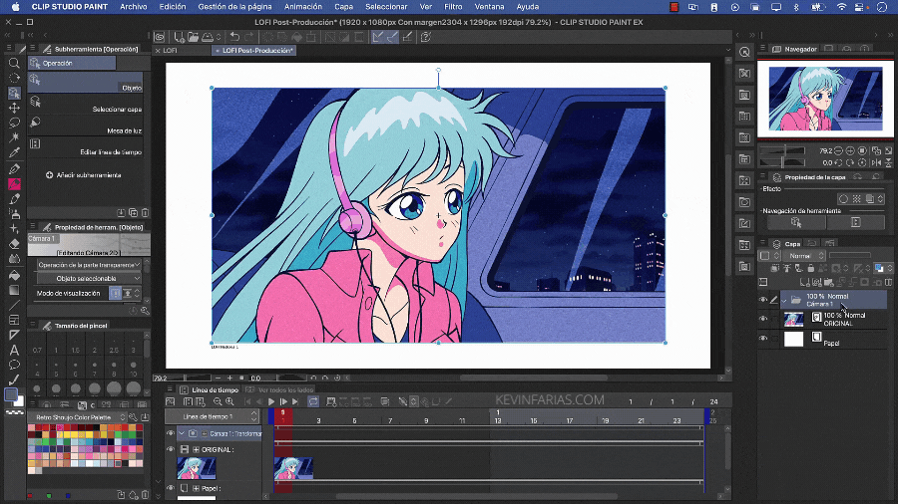The image size is (898, 504).
Task: Select the Text tool
Action: coord(14,350)
